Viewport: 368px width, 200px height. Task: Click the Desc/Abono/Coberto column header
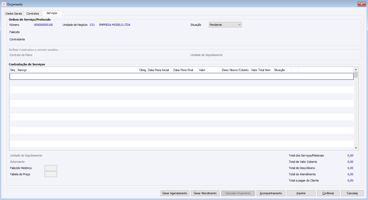(x=236, y=70)
